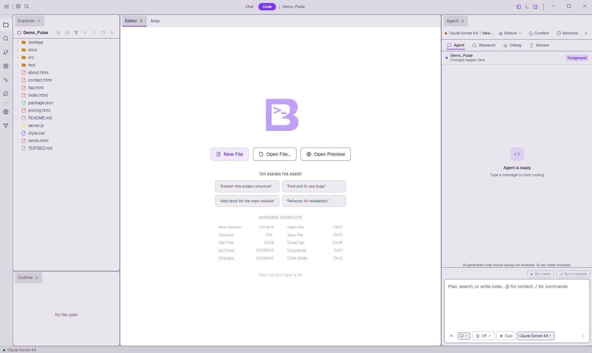Toggle the right sidebar panel layout icon
592x353 pixels.
pos(535,7)
